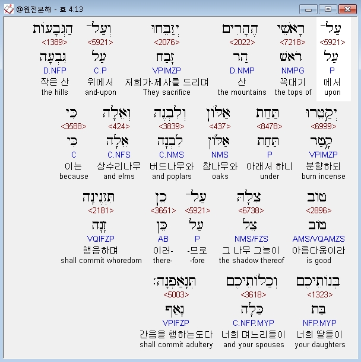Click Strong's number <424>
This screenshot has width=361, height=362.
coord(119,126)
